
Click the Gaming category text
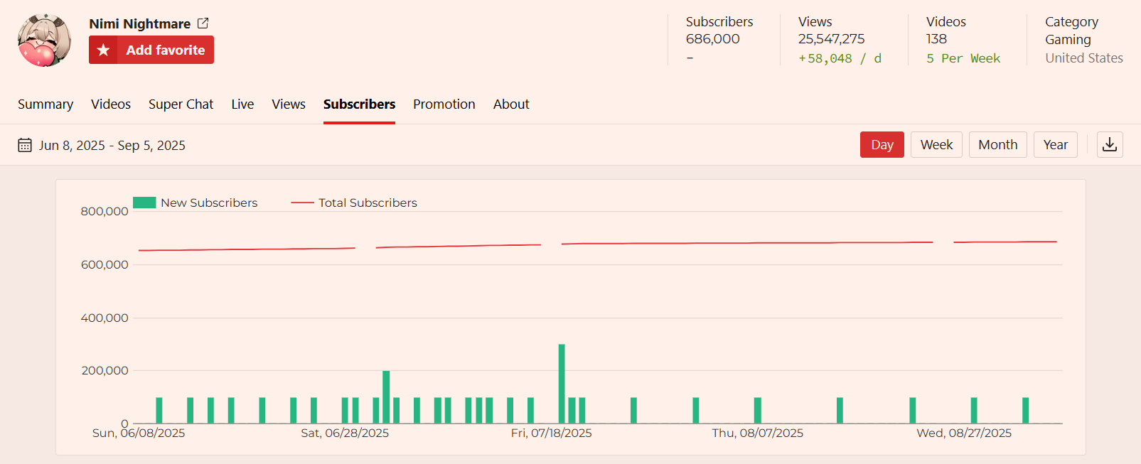[x=1068, y=40]
